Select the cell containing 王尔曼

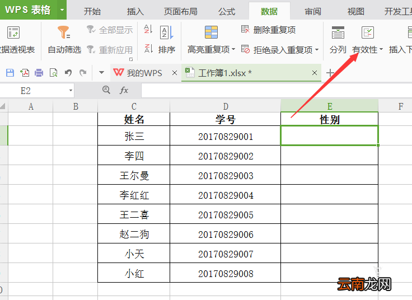tap(134, 175)
